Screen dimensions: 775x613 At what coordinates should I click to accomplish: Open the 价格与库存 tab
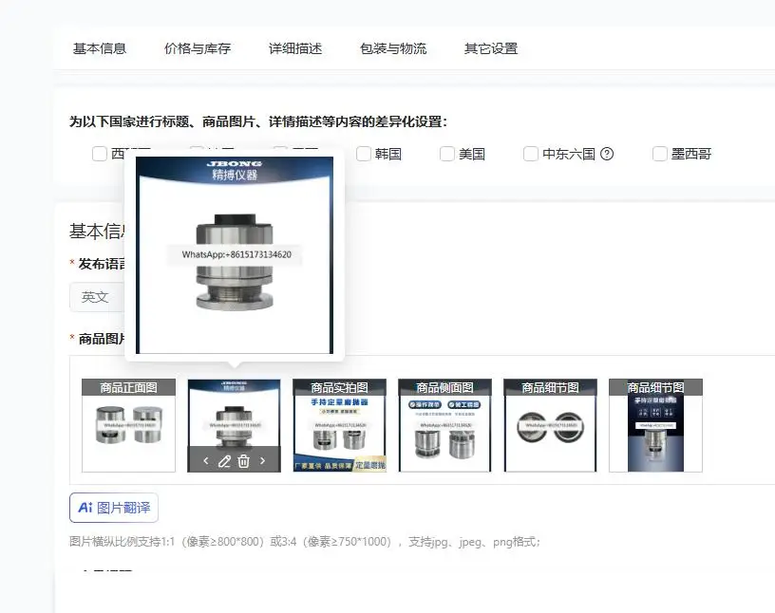198,48
